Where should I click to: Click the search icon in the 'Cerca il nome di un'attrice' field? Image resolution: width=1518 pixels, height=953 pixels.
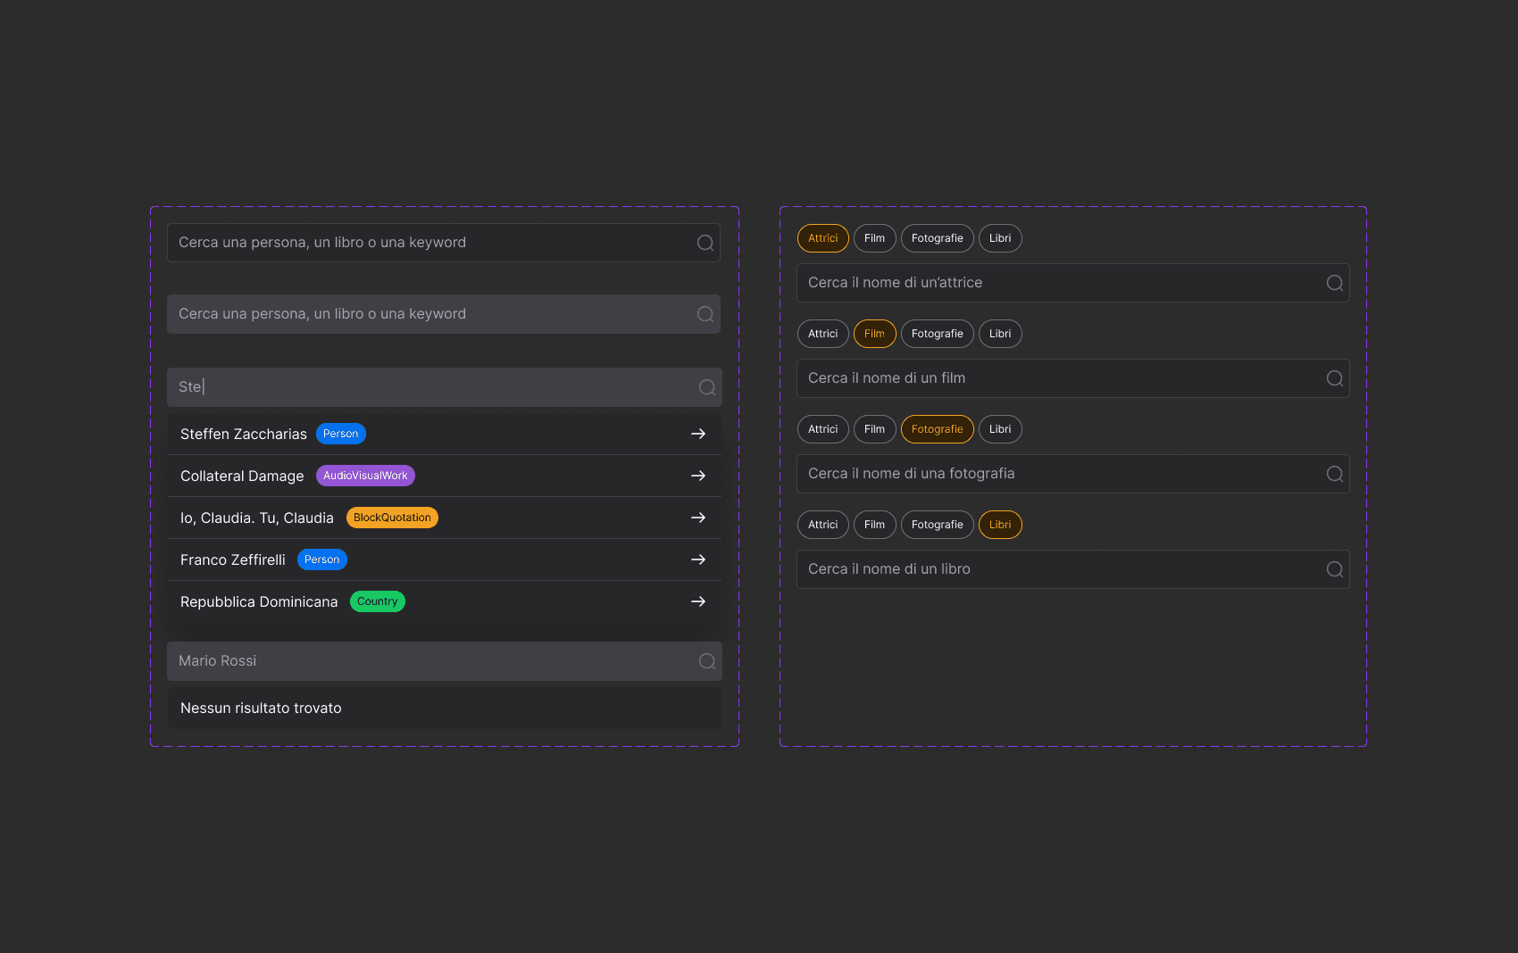point(1335,283)
